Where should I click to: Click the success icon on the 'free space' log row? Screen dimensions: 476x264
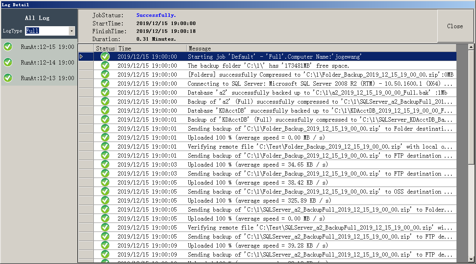click(x=105, y=65)
